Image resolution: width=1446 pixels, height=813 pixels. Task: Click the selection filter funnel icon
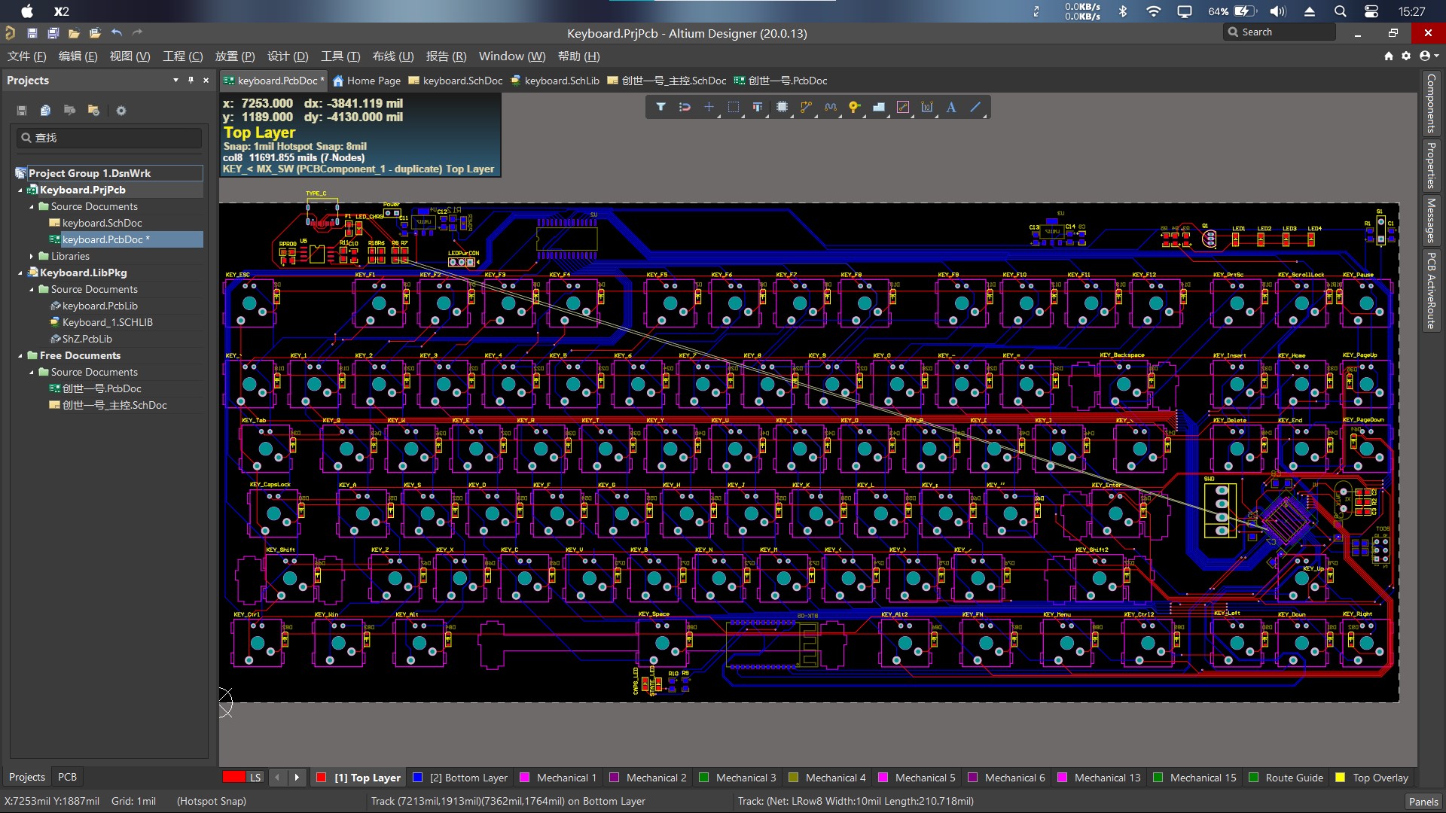pos(660,107)
